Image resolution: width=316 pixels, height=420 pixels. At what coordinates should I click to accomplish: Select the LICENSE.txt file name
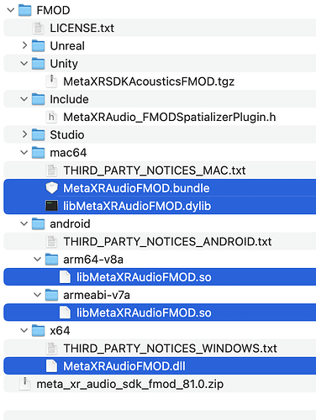coord(82,29)
